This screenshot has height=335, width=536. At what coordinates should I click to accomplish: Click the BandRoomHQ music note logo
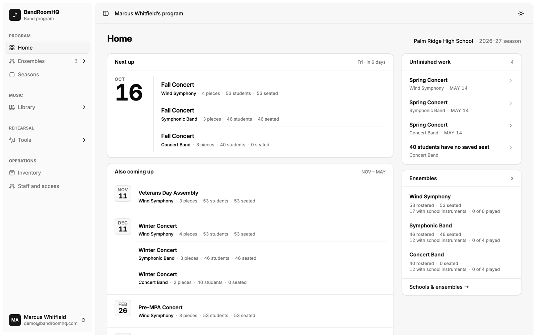pyautogui.click(x=15, y=15)
